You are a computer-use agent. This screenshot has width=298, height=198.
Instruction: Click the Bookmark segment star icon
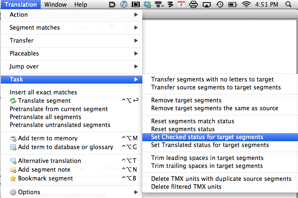tap(13, 178)
